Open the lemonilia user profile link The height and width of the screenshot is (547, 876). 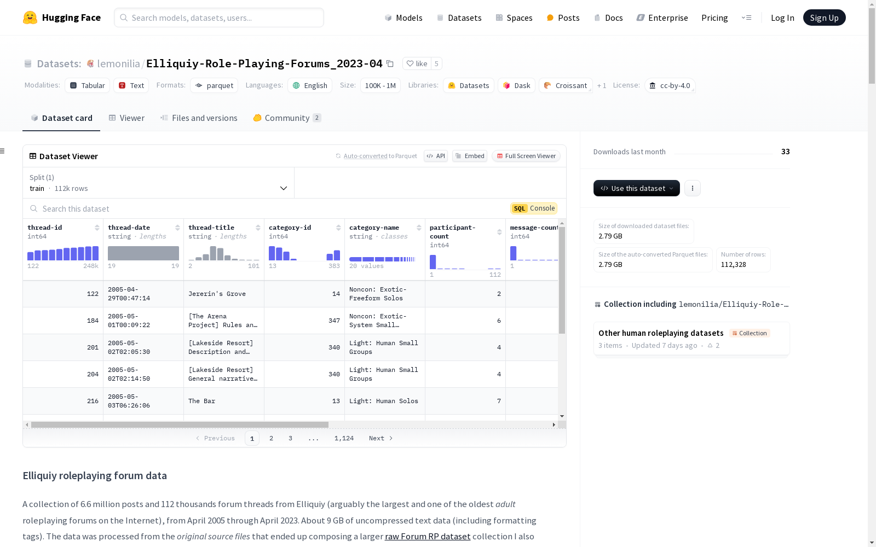(118, 63)
